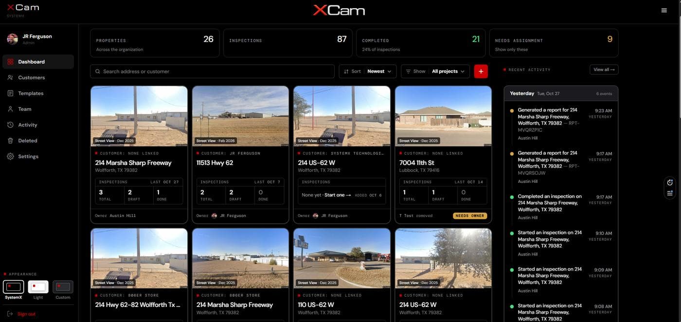Expand the Show All projects dropdown

(x=435, y=72)
